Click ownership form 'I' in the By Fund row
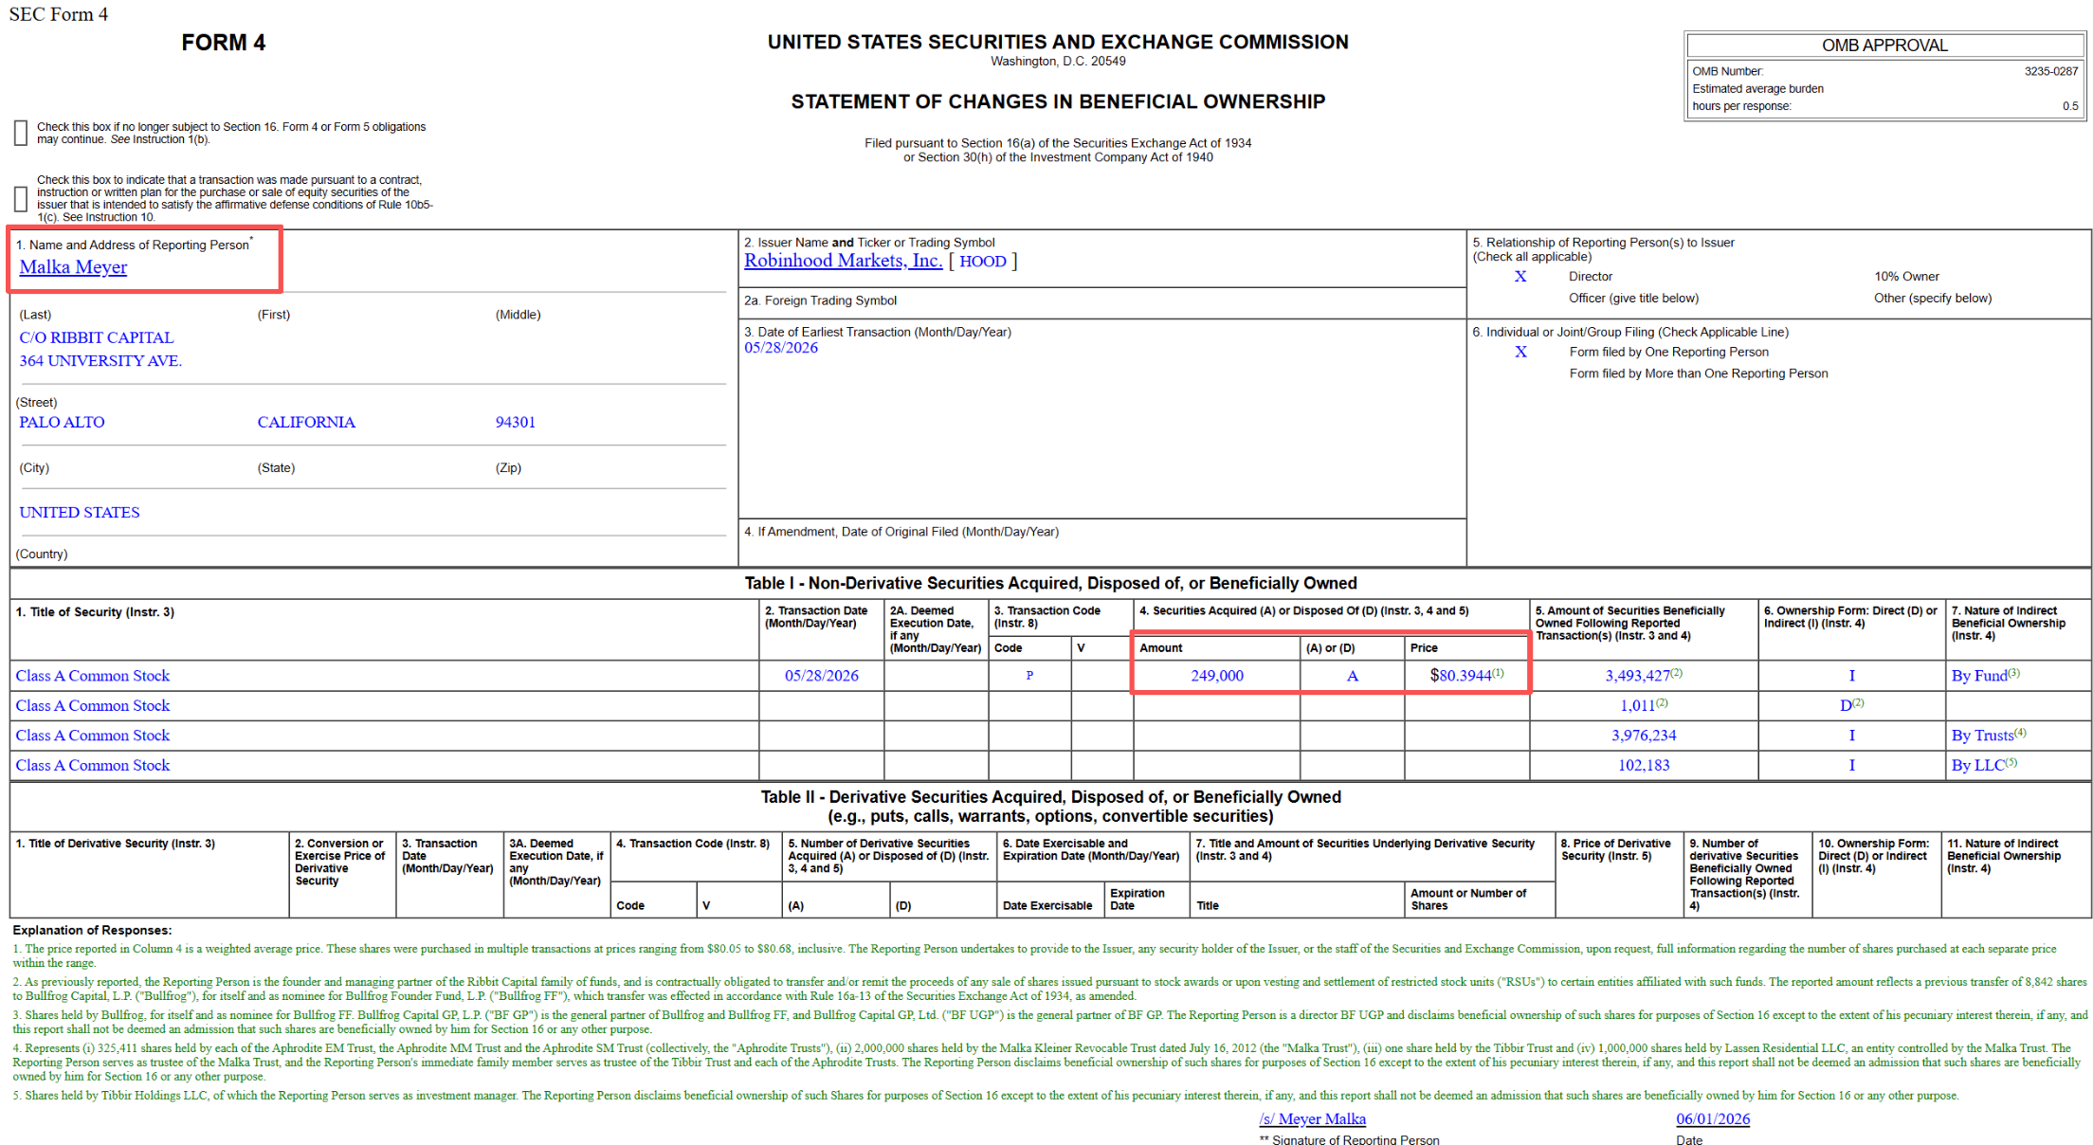The width and height of the screenshot is (2093, 1145). (x=1852, y=676)
